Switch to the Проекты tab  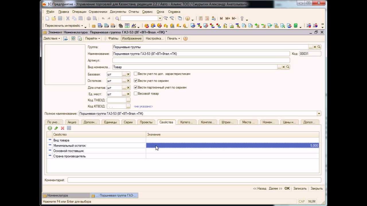146,122
